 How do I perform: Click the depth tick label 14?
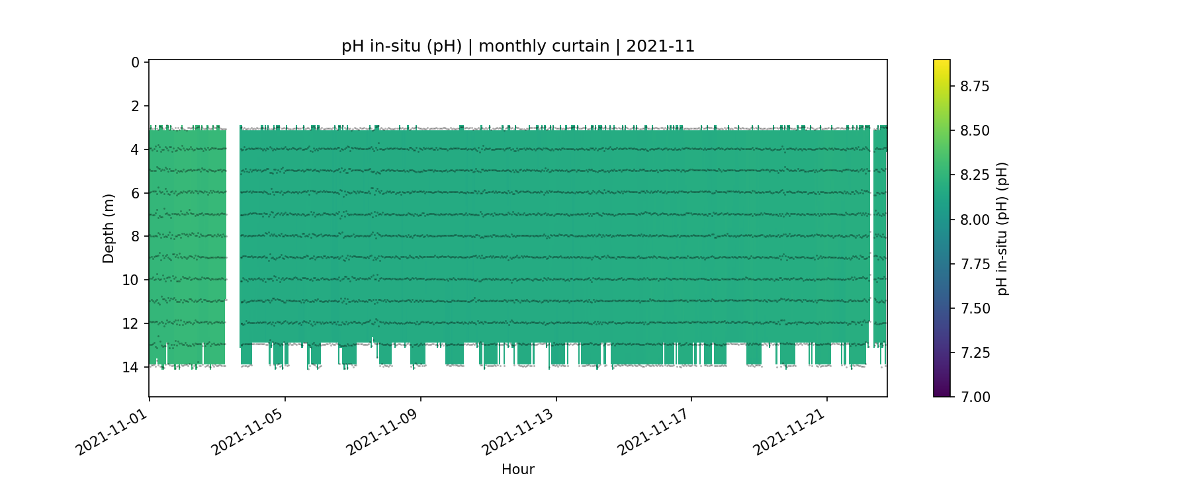pyautogui.click(x=131, y=367)
